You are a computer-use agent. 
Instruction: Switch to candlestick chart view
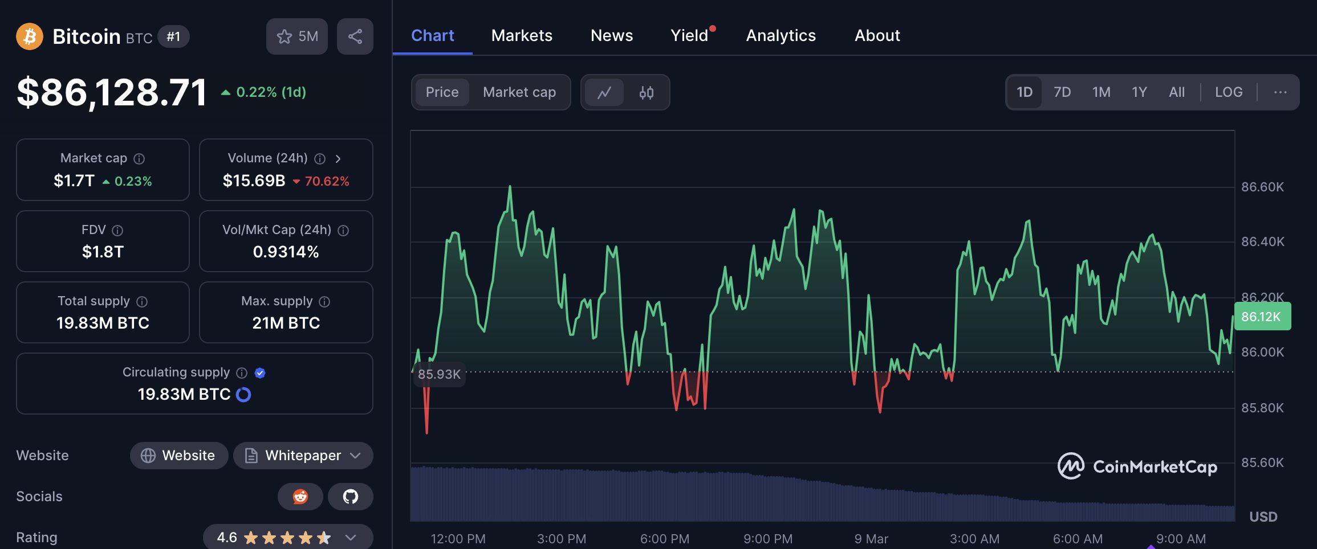tap(646, 92)
